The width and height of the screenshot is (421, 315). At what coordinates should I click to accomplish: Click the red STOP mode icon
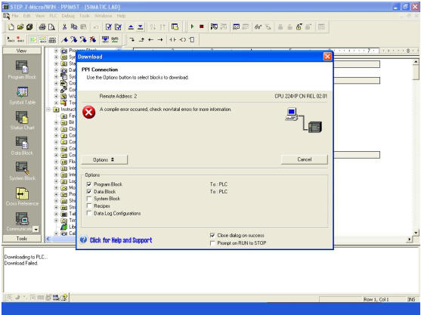pyautogui.click(x=202, y=26)
